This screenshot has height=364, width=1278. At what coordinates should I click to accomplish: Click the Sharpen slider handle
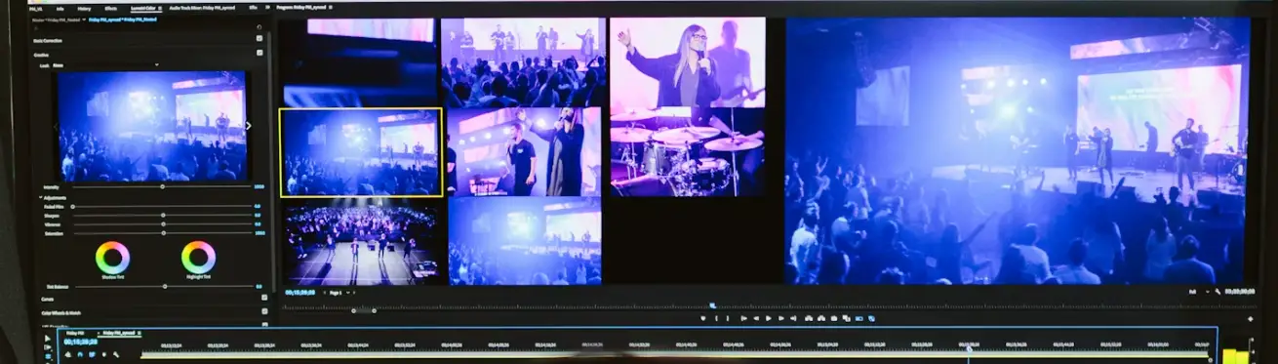click(x=162, y=215)
